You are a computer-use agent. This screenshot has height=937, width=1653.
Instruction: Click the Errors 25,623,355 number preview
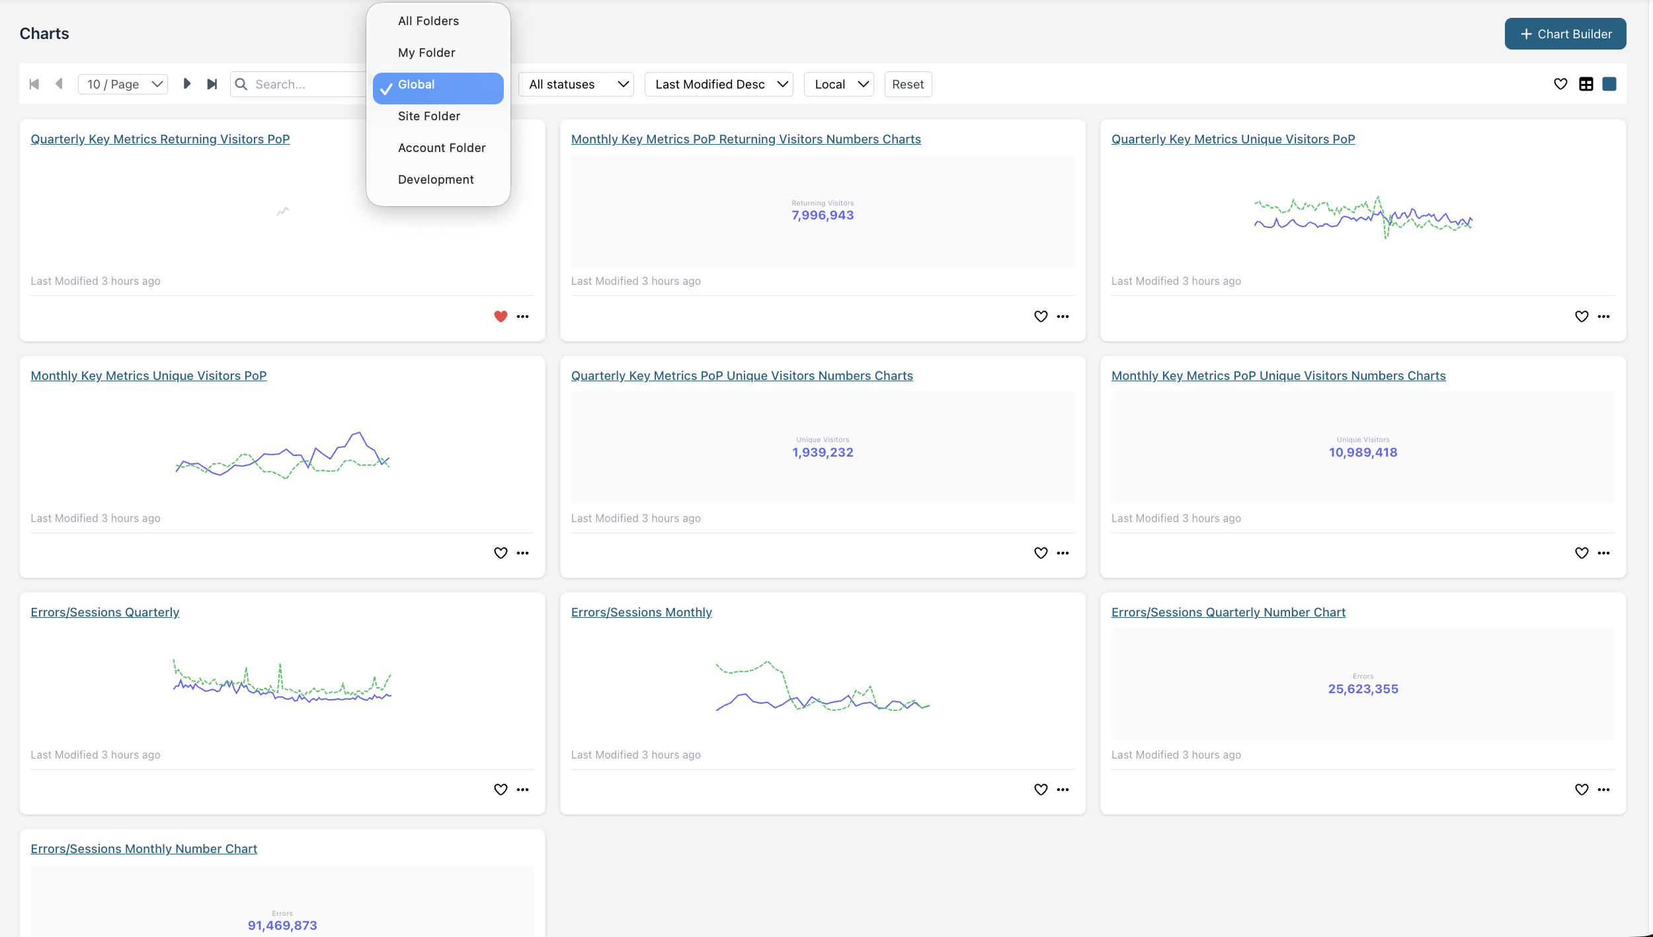pyautogui.click(x=1363, y=684)
